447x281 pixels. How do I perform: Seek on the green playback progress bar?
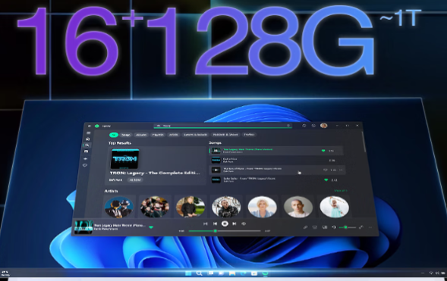(225, 231)
